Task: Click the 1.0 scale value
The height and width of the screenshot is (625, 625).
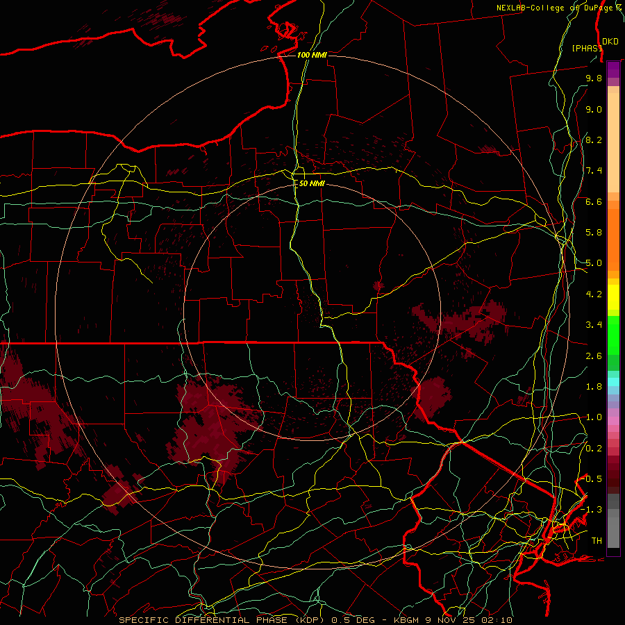Action: click(594, 417)
